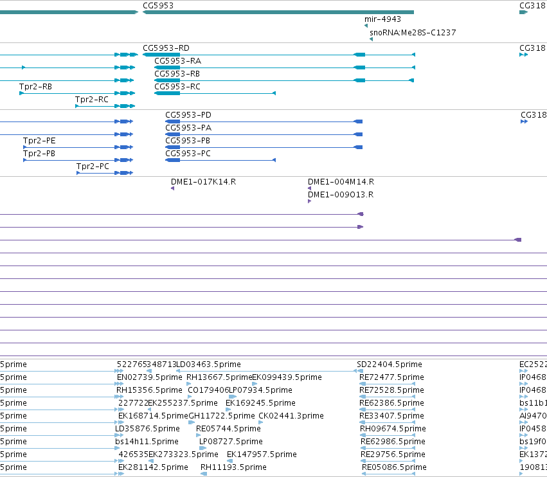Click EST EN02739.5prime
Image resolution: width=547 pixels, height=477 pixels.
pyautogui.click(x=150, y=377)
